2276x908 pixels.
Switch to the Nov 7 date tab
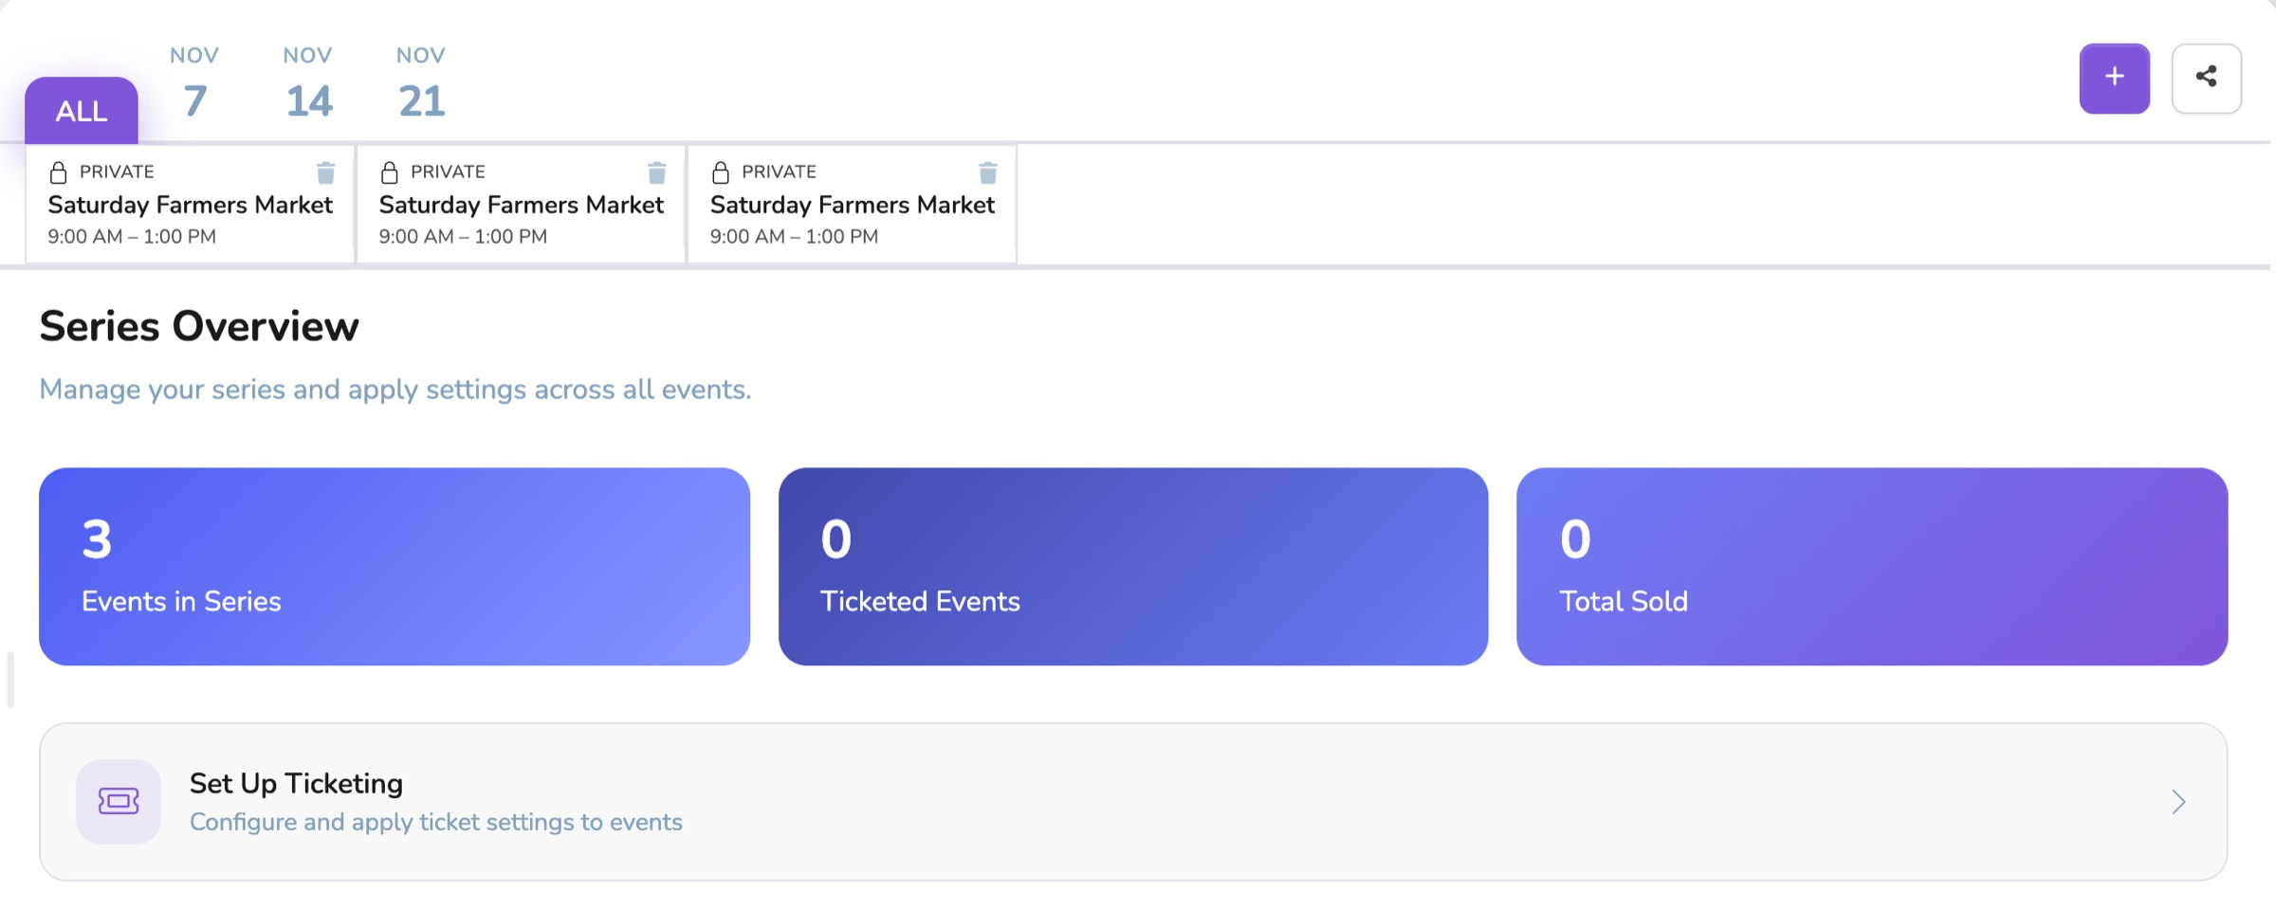[194, 83]
